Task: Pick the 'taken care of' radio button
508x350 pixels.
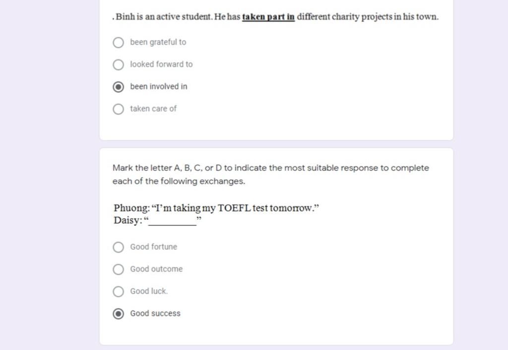Action: (118, 109)
